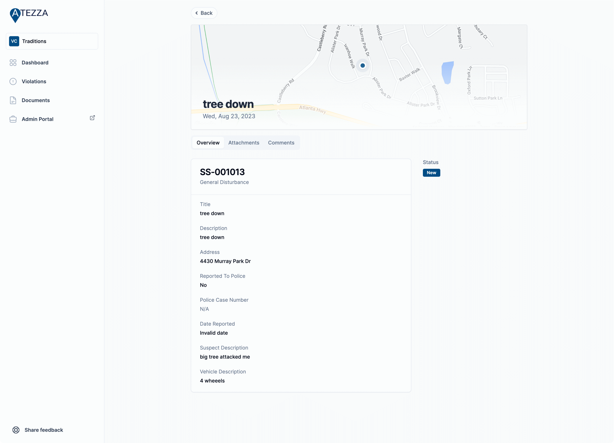Click the Admin Portal briefcase icon
This screenshot has height=443, width=614.
(x=13, y=119)
